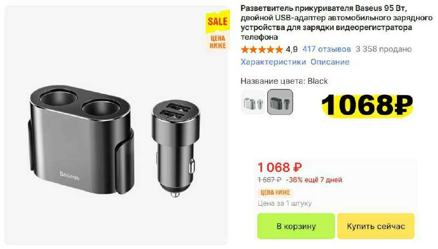
Task: Add item to cart with В корзину
Action: click(x=296, y=226)
